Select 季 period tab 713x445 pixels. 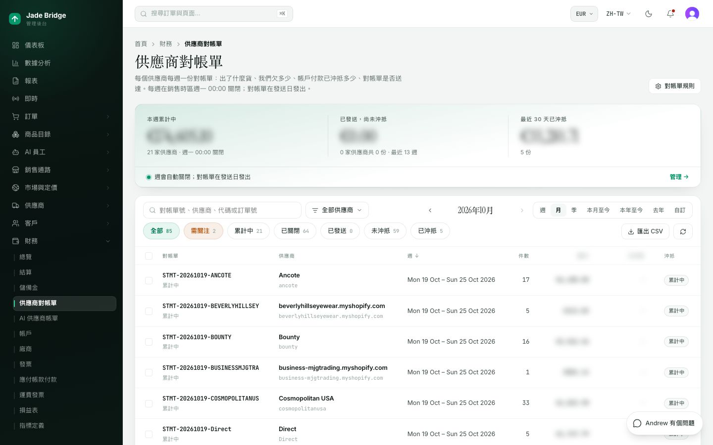tap(574, 210)
